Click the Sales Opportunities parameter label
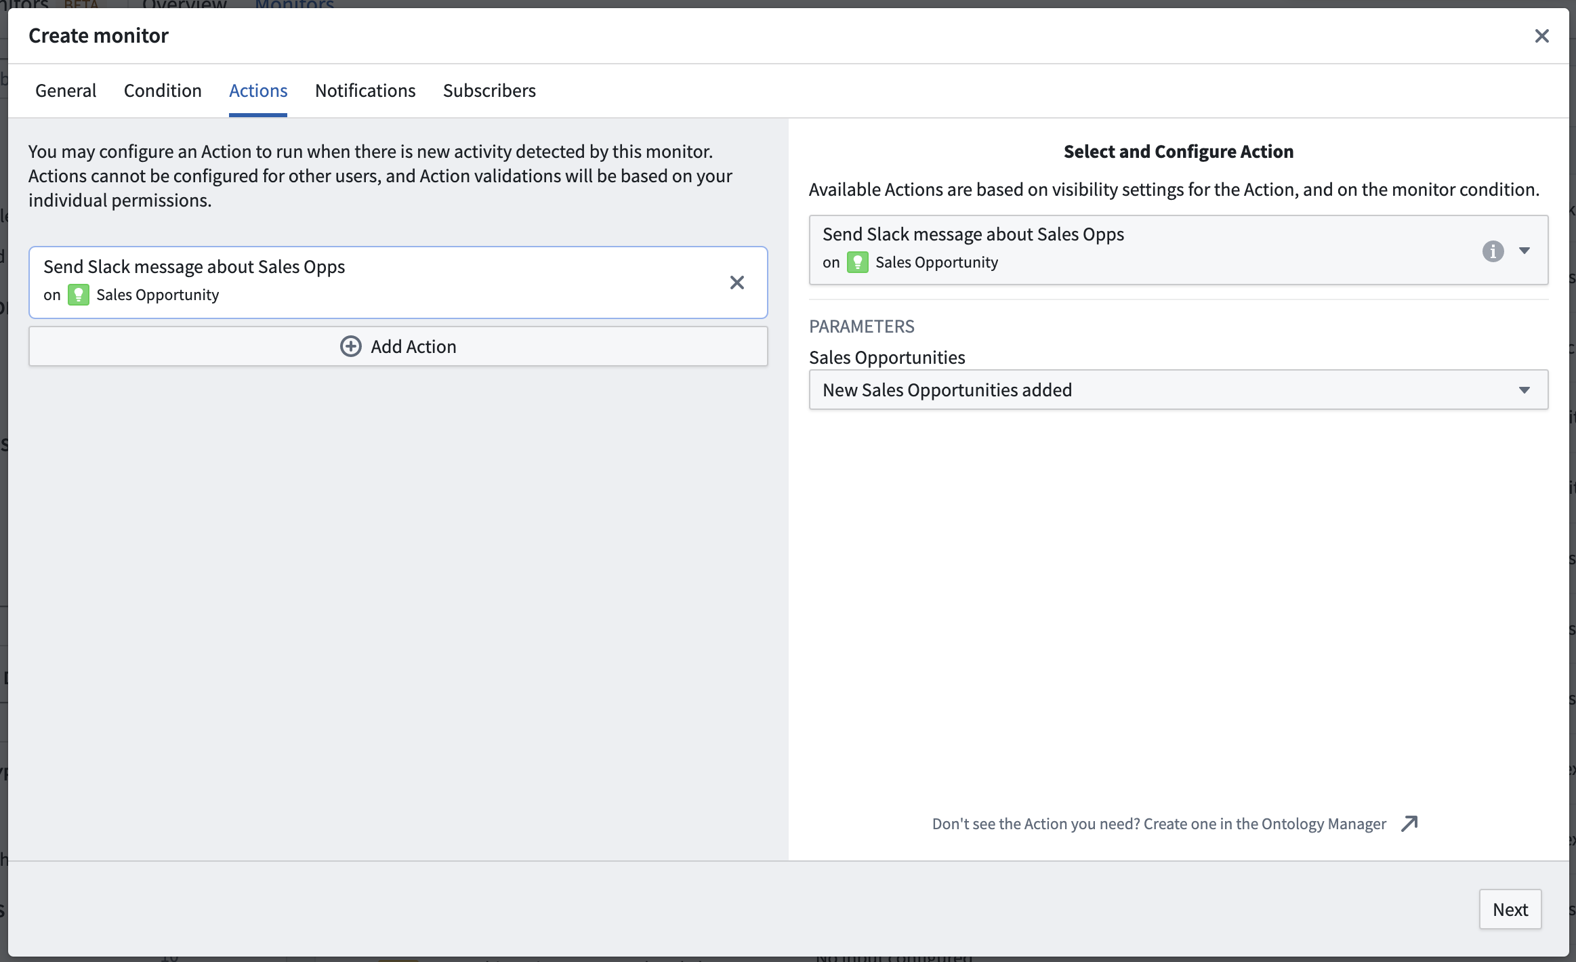This screenshot has width=1576, height=962. coord(887,358)
